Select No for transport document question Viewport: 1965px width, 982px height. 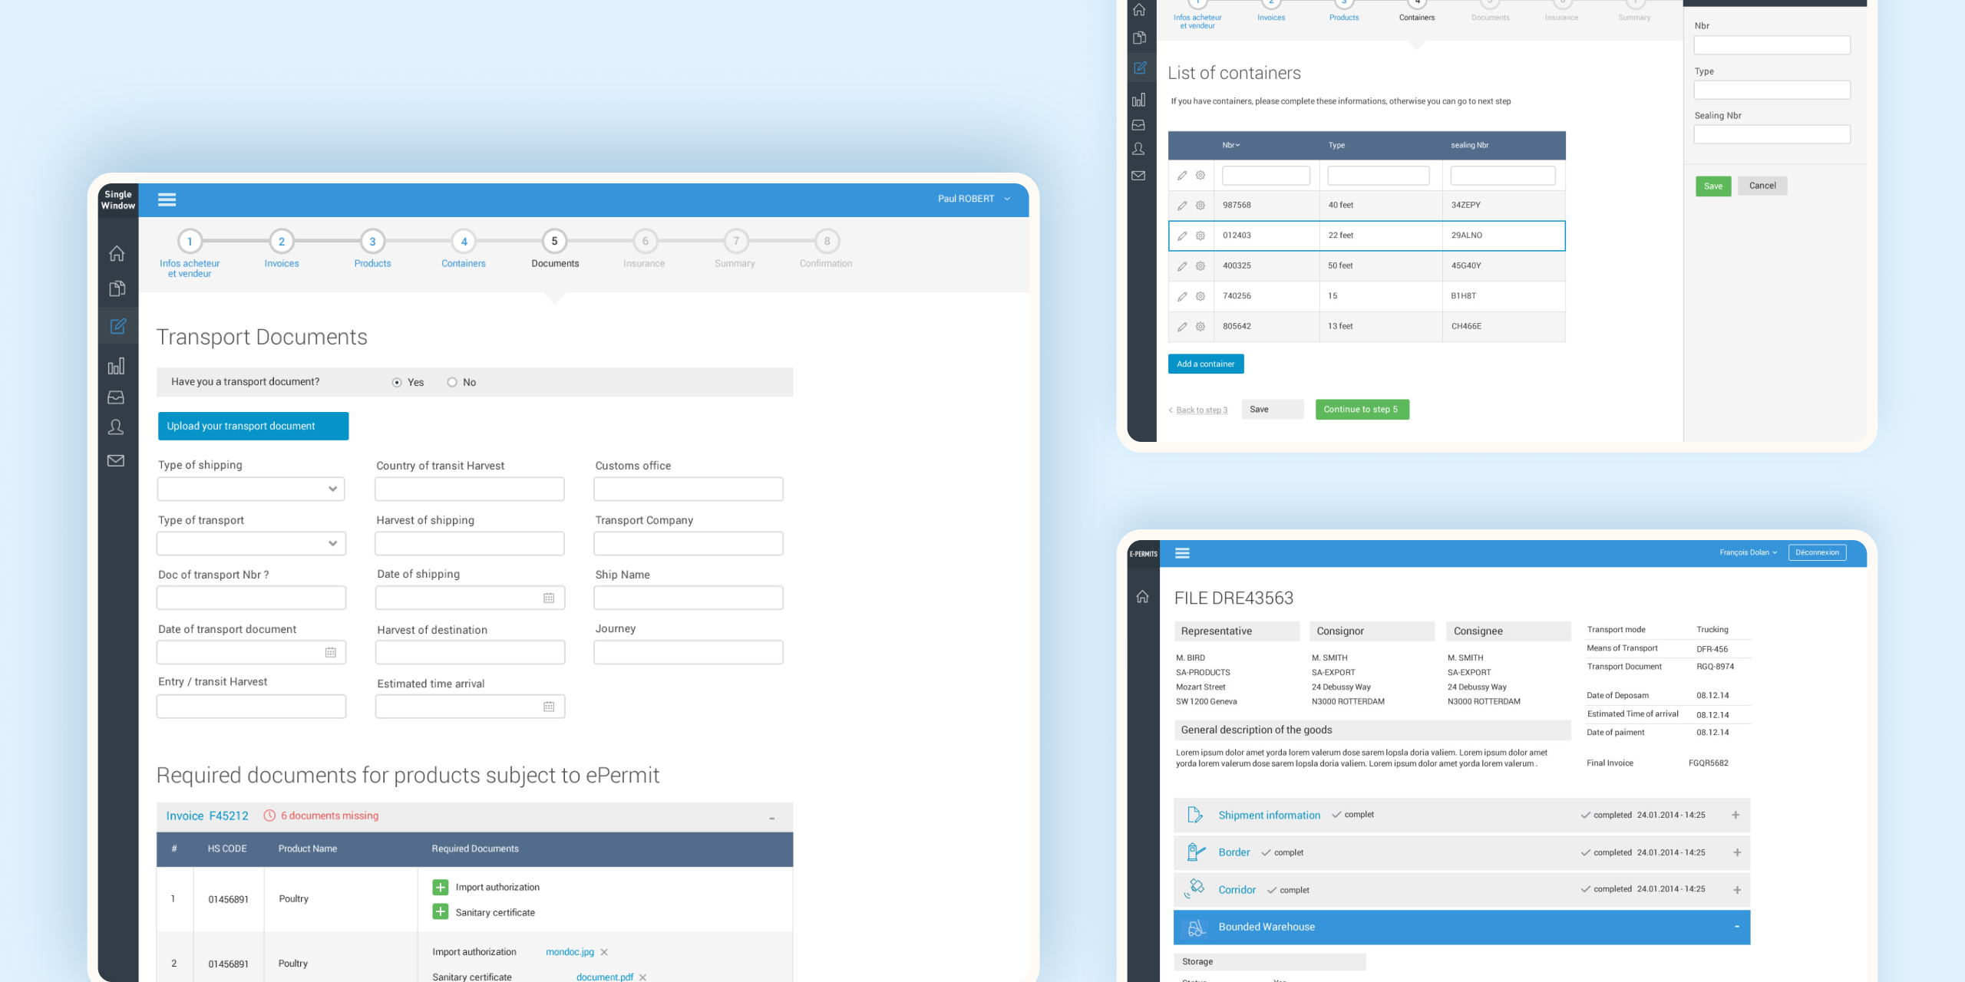coord(452,382)
